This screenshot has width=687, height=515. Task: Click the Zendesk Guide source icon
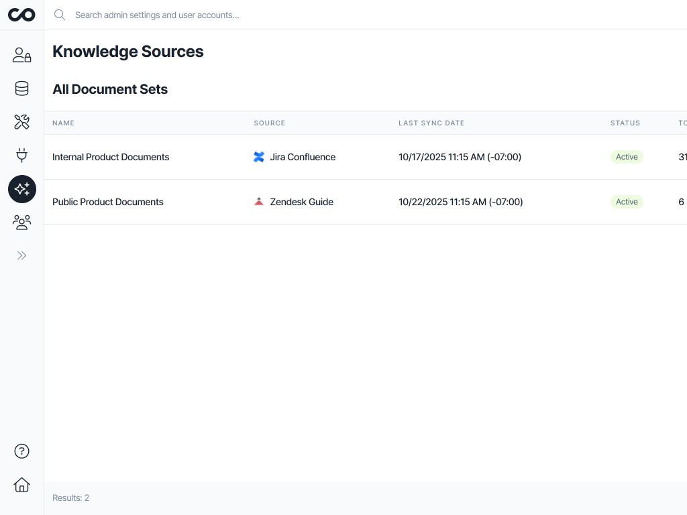pos(259,201)
